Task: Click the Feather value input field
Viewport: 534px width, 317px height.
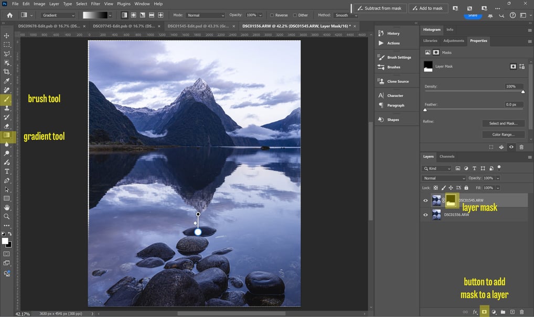Action: [514, 104]
